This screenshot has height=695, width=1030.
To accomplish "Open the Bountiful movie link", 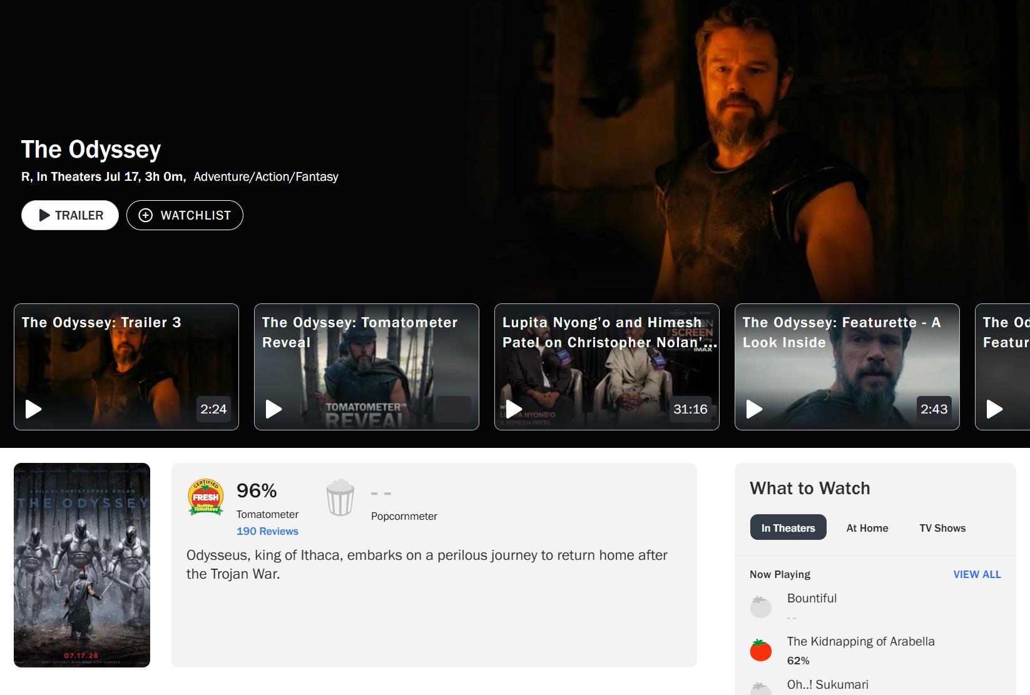I will (x=812, y=598).
